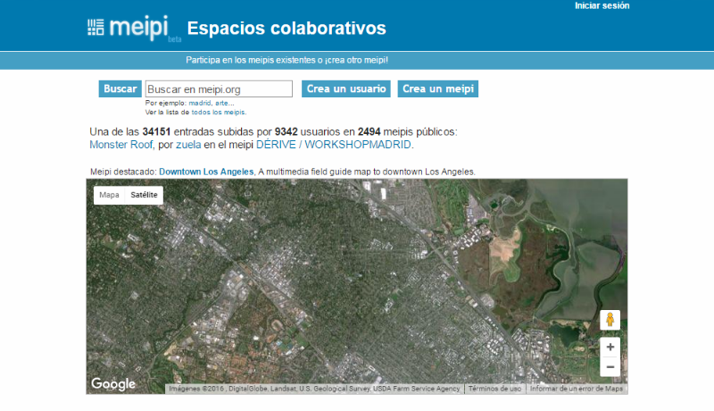Switch map to Mapa view

point(109,195)
